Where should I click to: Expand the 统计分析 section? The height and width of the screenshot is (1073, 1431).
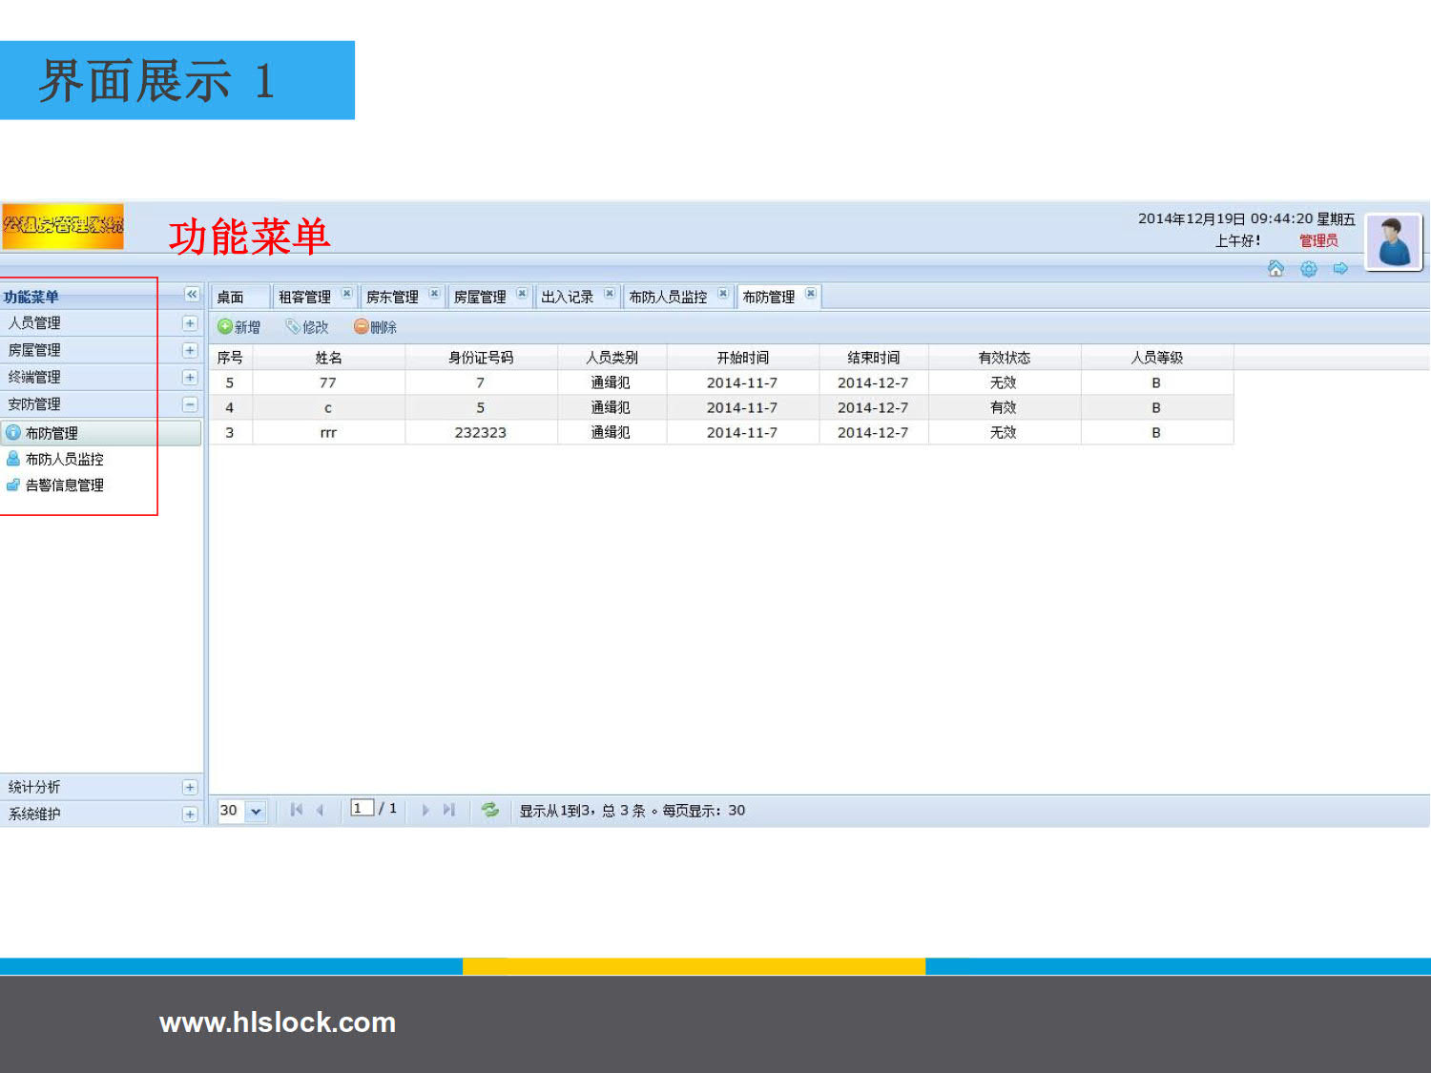(x=190, y=787)
